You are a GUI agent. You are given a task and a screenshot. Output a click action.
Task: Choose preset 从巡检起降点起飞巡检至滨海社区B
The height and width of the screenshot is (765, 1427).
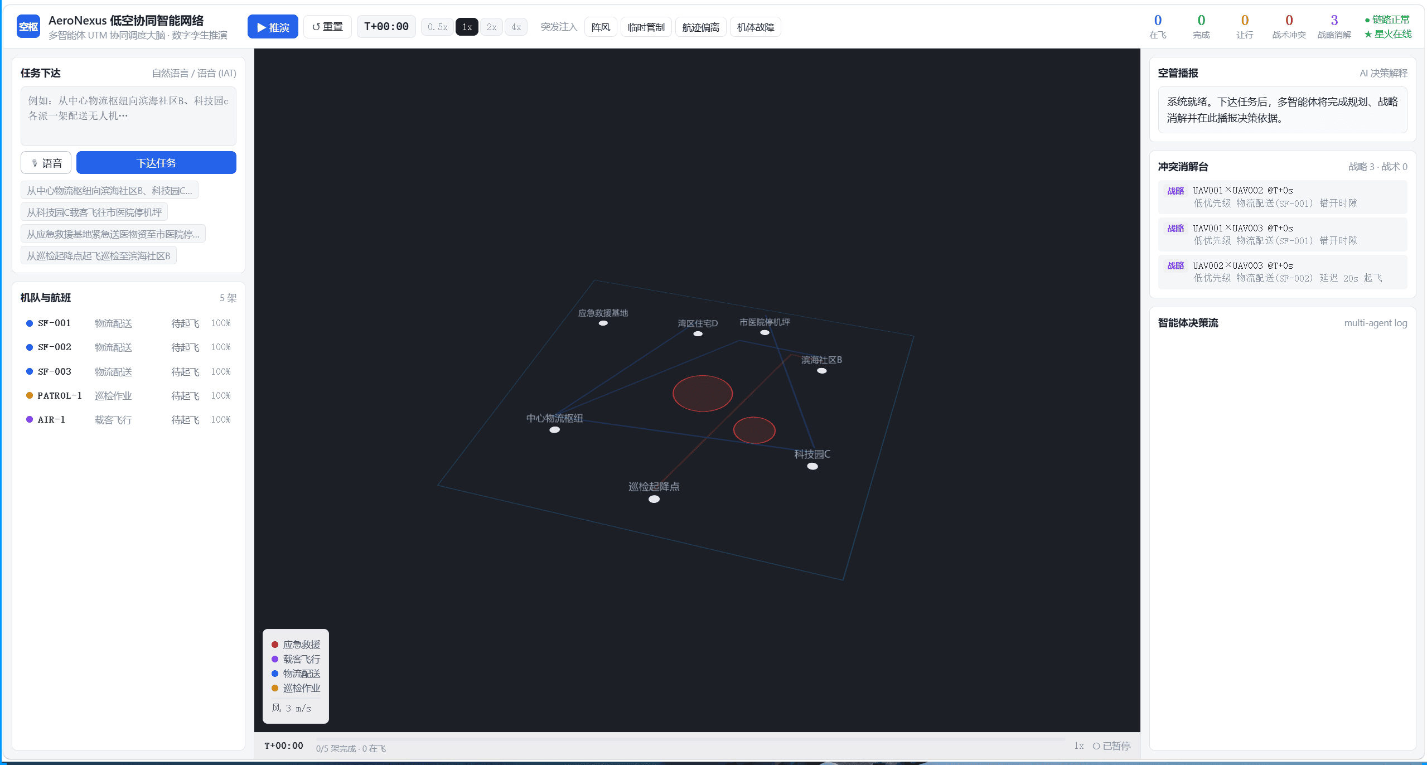pos(99,256)
